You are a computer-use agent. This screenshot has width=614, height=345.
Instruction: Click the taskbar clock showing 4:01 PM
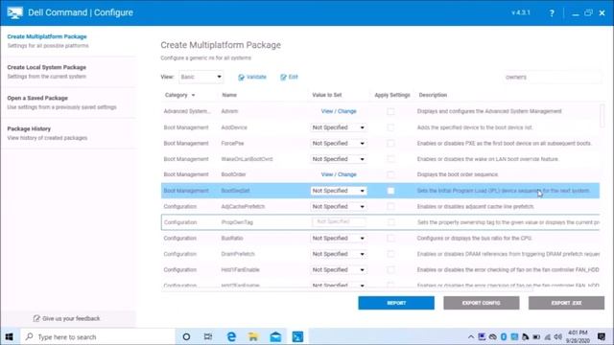tap(578, 336)
